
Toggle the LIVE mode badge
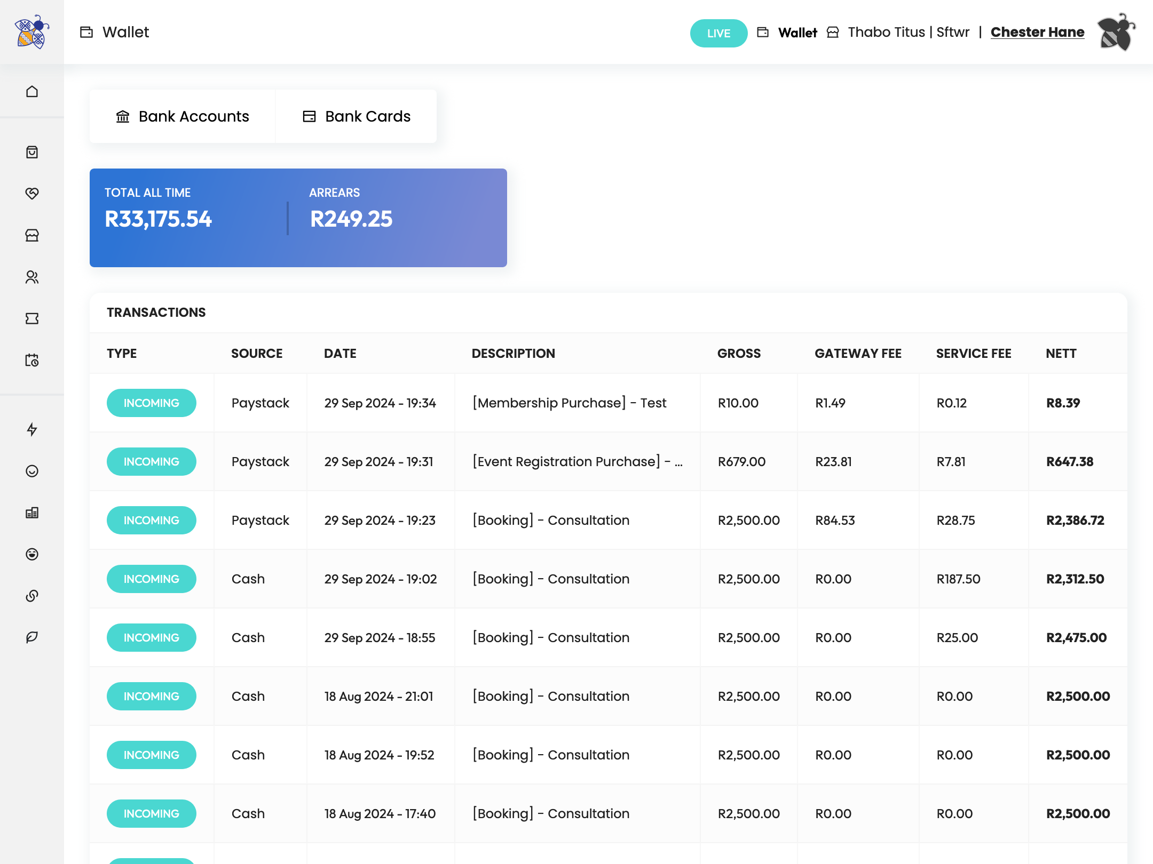coord(718,33)
